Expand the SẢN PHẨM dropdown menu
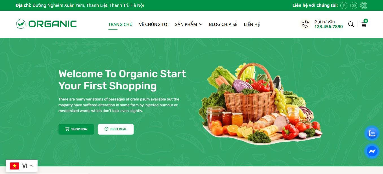The width and height of the screenshot is (383, 174). point(189,24)
